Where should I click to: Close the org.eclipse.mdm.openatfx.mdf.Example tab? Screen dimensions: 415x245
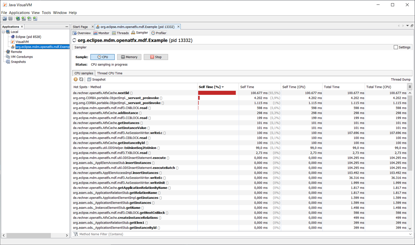click(179, 27)
